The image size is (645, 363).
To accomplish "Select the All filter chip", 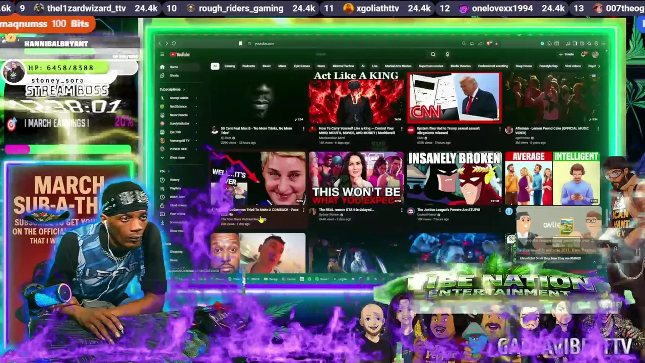I will 215,66.
